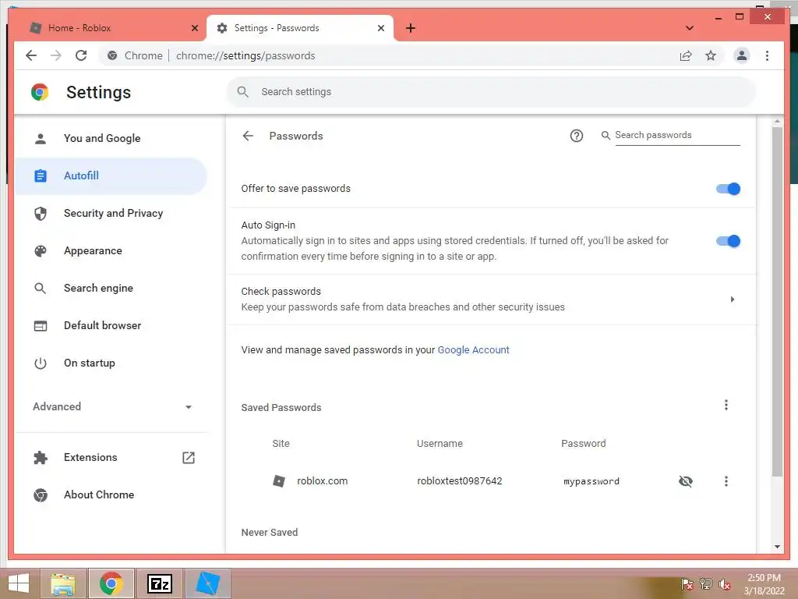Screen dimensions: 798x599
Task: Click the mypassword field value
Action: pyautogui.click(x=591, y=481)
